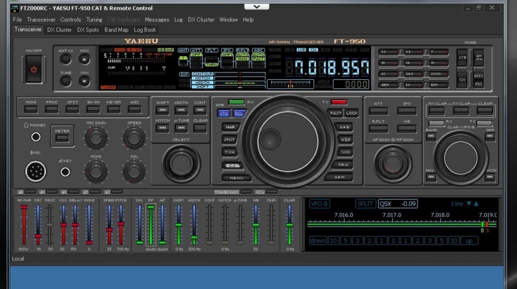Click the TUNE round button

(66, 81)
